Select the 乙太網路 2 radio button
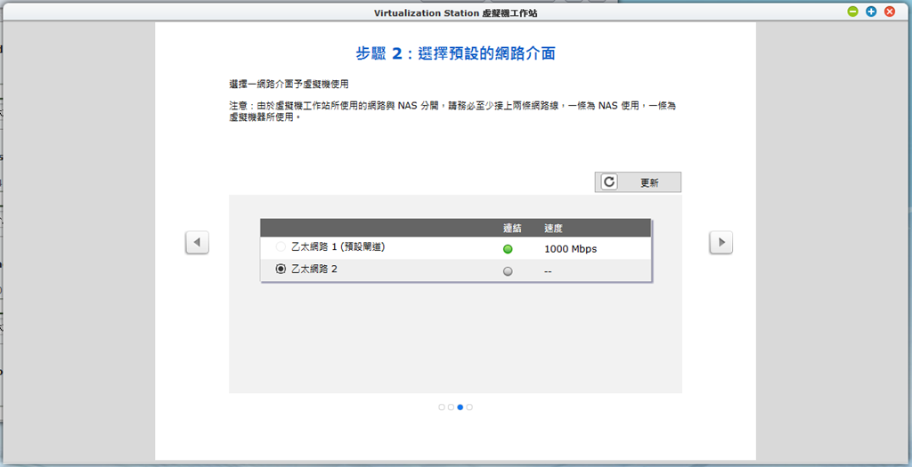Image resolution: width=912 pixels, height=467 pixels. click(x=281, y=269)
